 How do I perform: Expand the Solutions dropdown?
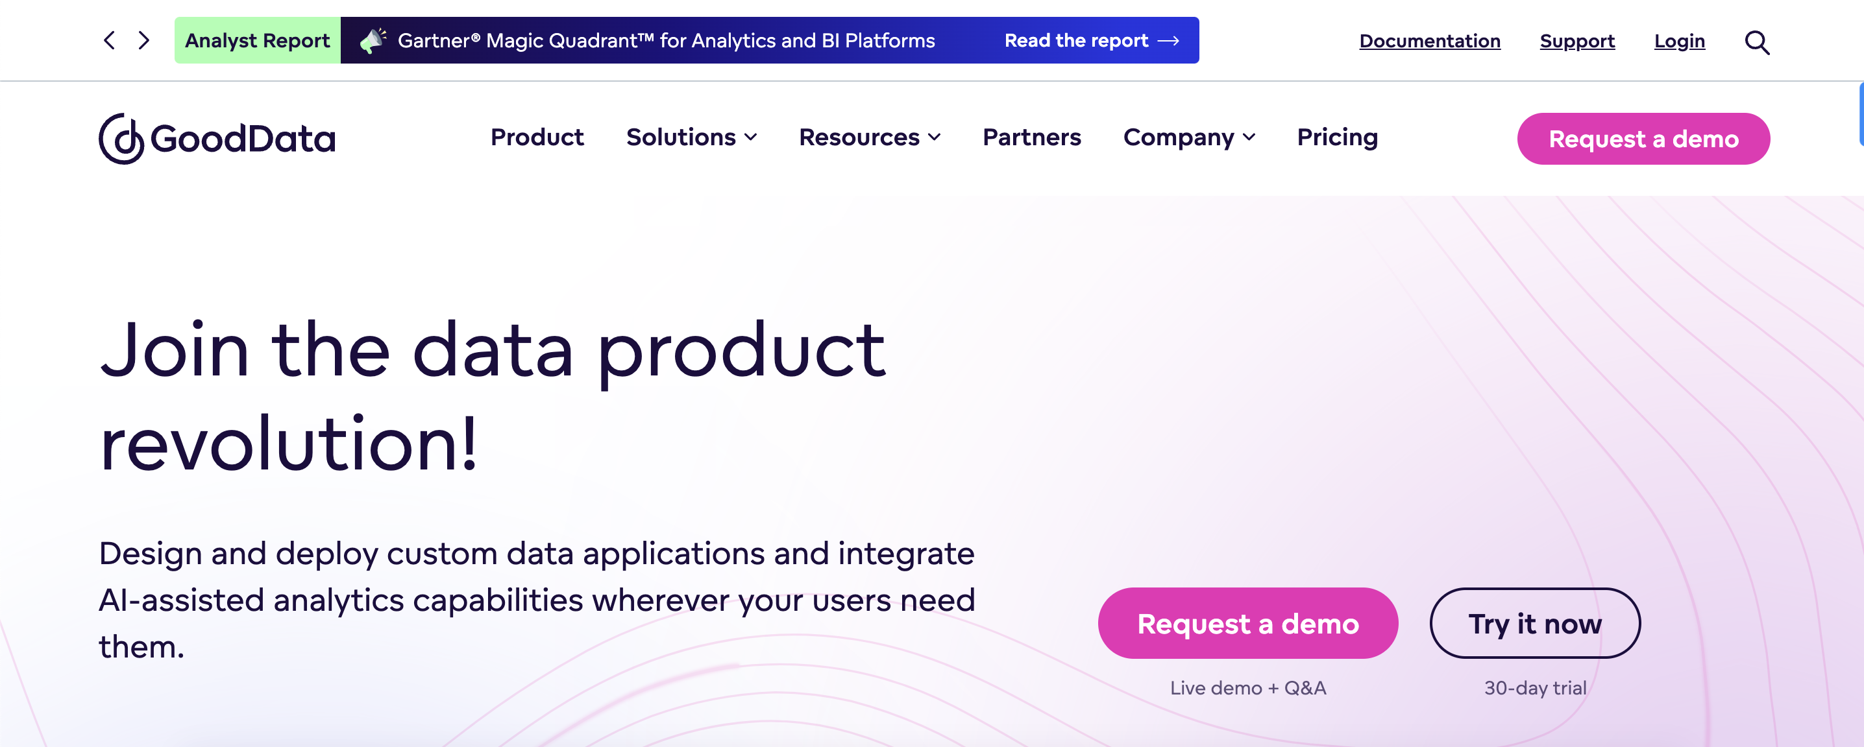(x=692, y=137)
